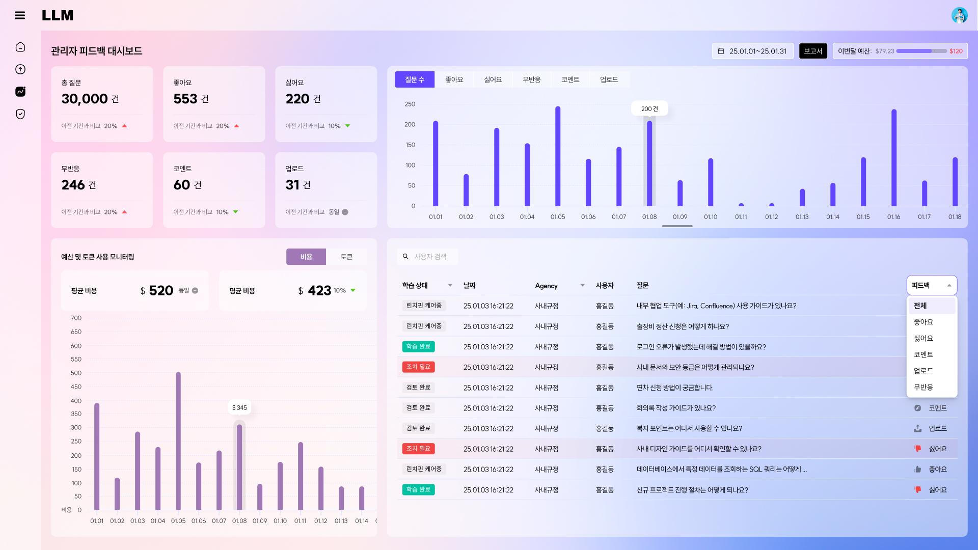Click the 보고서 button
The height and width of the screenshot is (550, 978).
813,51
